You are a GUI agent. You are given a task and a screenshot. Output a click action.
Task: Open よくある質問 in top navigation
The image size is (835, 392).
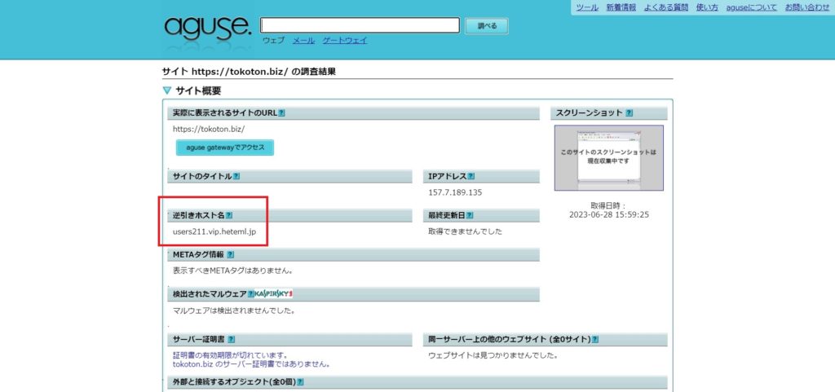pyautogui.click(x=666, y=7)
